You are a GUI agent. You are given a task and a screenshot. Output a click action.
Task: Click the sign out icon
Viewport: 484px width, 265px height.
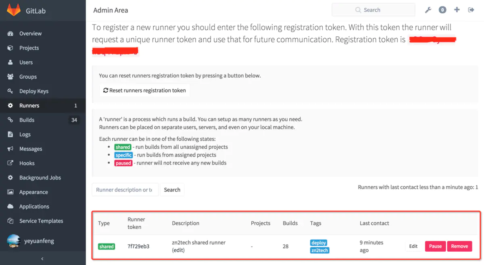(x=471, y=10)
